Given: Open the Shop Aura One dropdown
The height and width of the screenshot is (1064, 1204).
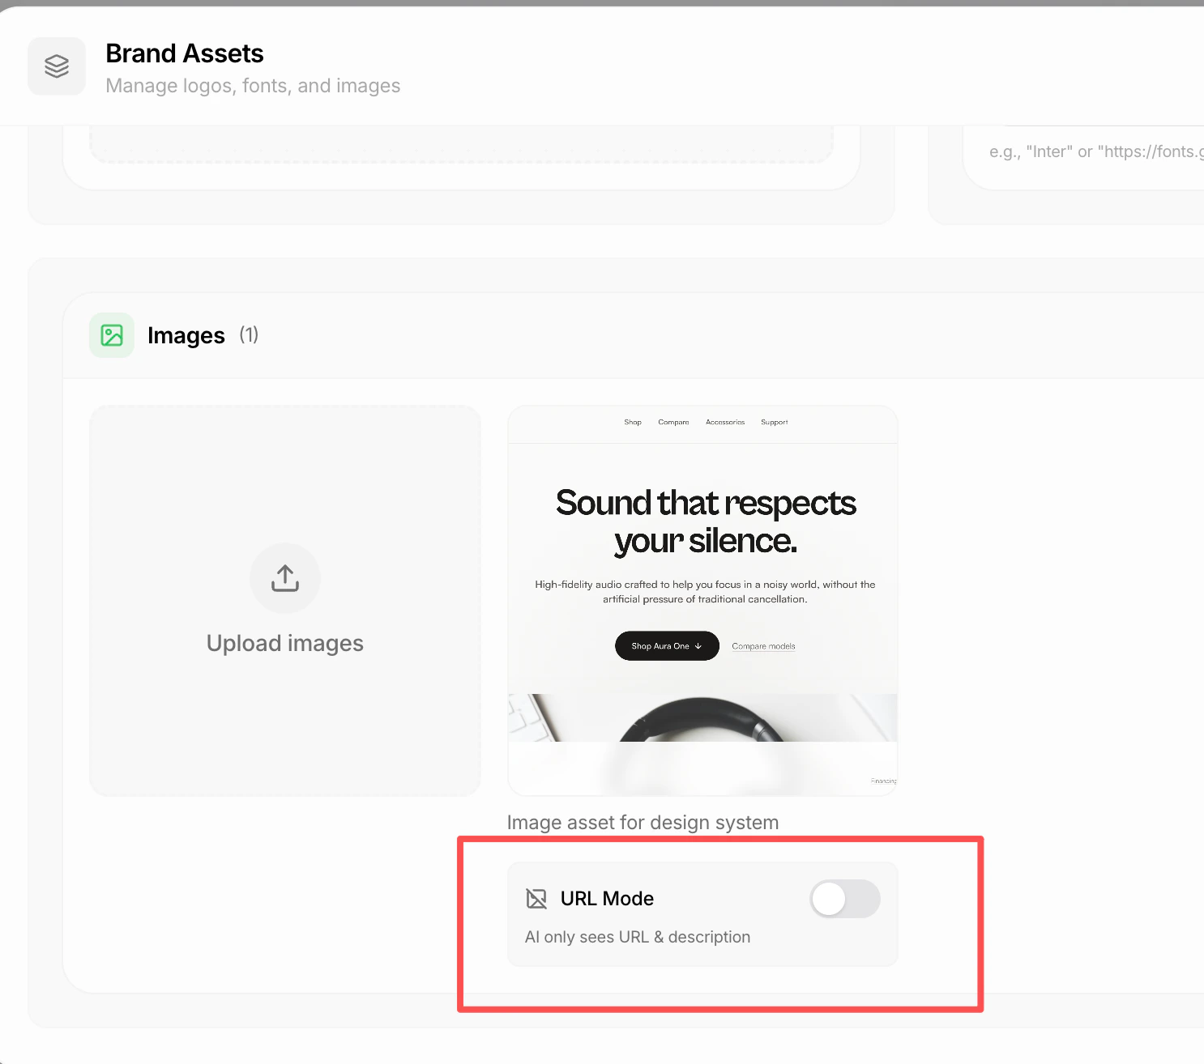Looking at the screenshot, I should (666, 645).
